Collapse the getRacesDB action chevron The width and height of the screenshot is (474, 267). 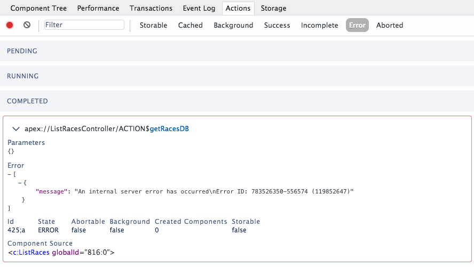(16, 129)
